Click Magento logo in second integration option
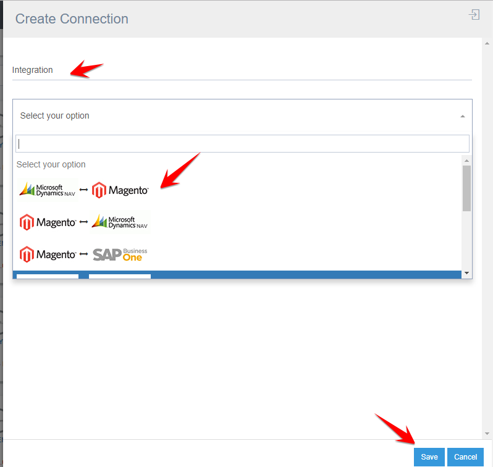This screenshot has width=493, height=467. pos(48,222)
